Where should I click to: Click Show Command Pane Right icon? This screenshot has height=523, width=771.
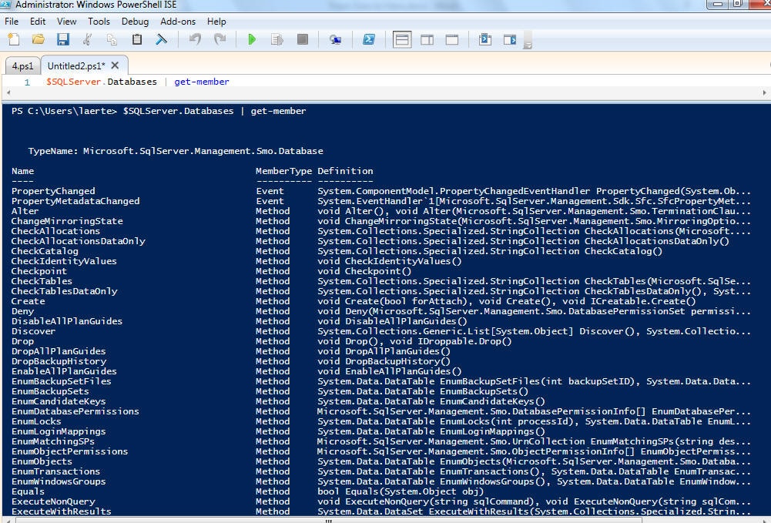click(510, 39)
